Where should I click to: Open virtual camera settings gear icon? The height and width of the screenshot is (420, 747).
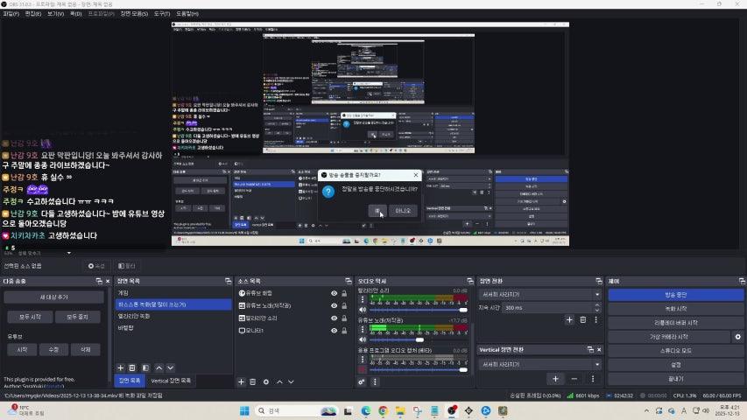(737, 336)
